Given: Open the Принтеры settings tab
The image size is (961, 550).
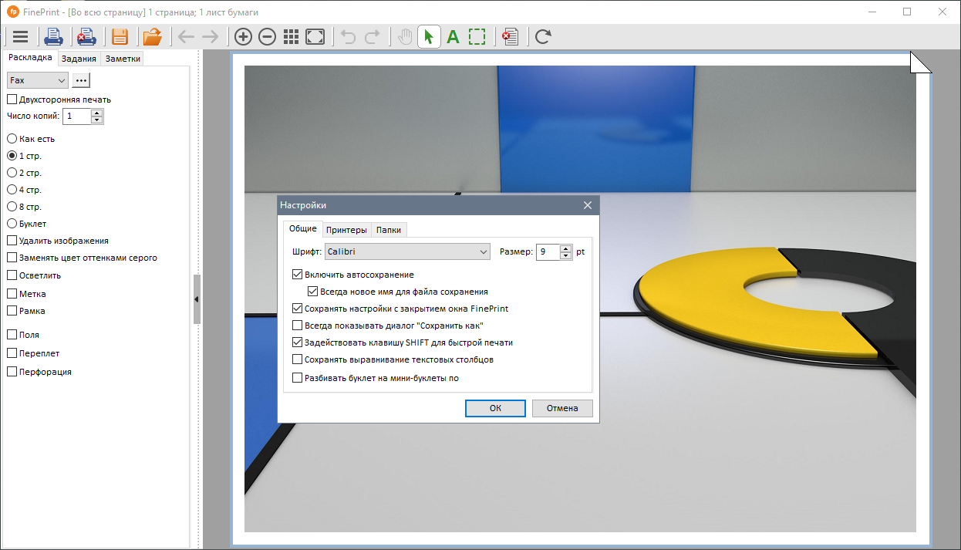Looking at the screenshot, I should [x=346, y=230].
